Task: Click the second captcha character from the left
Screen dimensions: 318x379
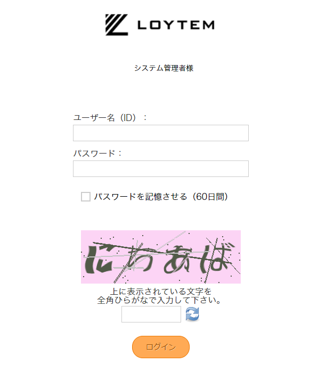Action: [140, 257]
